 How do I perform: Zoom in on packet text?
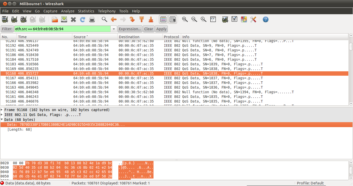tap(185, 19)
